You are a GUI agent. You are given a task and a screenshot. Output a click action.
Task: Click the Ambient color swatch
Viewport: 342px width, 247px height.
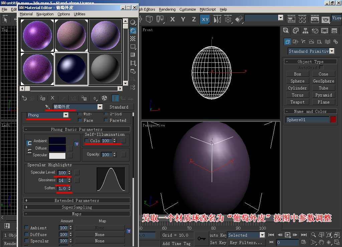pos(57,141)
